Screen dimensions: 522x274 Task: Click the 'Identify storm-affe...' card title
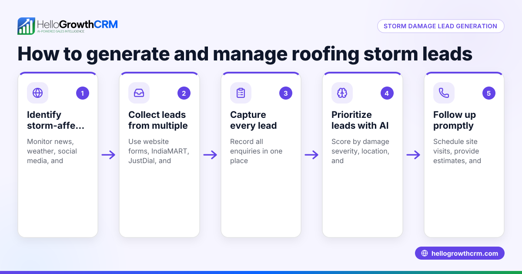(x=56, y=120)
